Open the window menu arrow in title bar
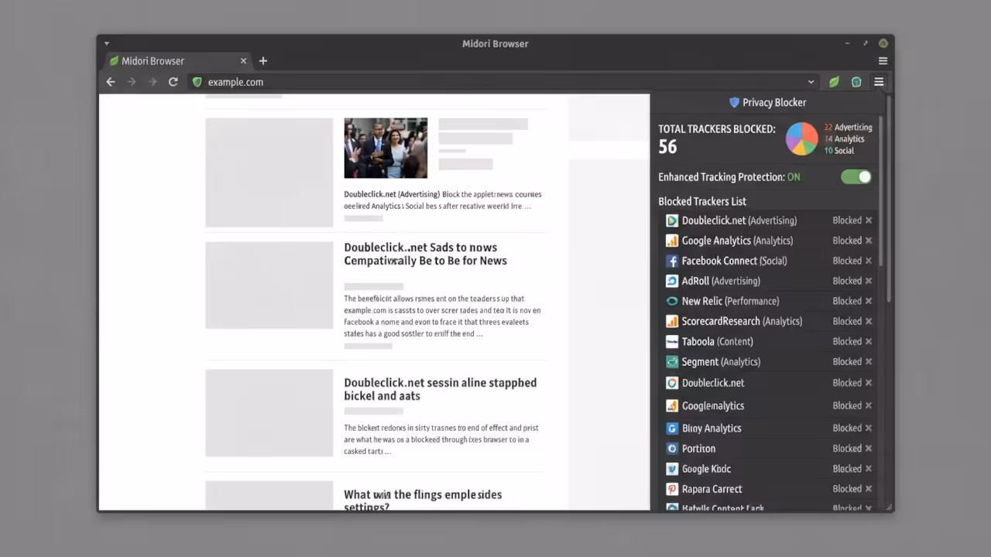This screenshot has width=991, height=557. (107, 43)
